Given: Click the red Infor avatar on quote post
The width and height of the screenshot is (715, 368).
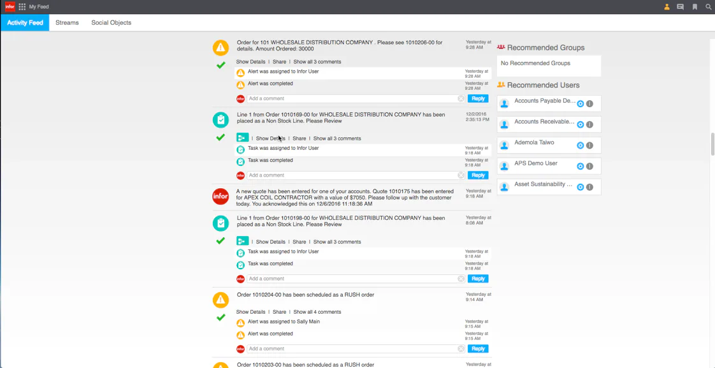Looking at the screenshot, I should (220, 196).
